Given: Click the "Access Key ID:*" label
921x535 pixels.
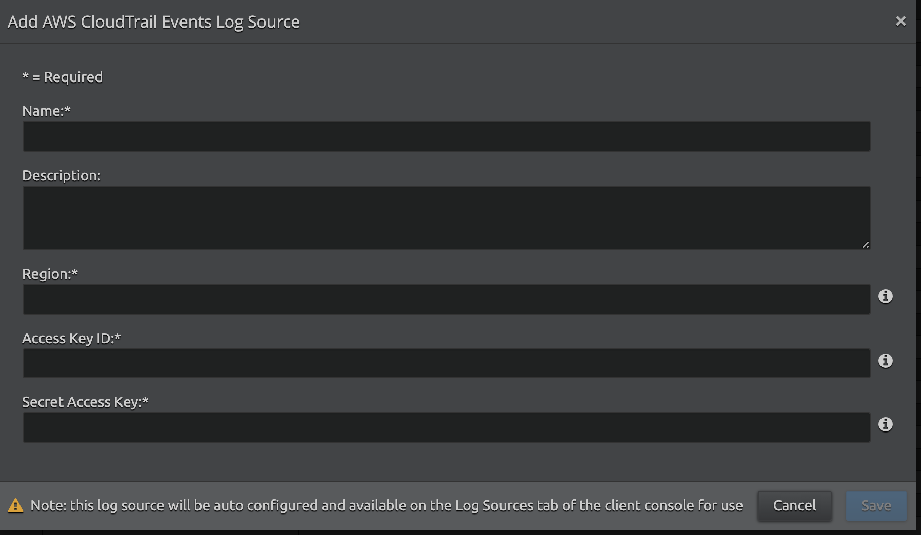Looking at the screenshot, I should tap(71, 338).
